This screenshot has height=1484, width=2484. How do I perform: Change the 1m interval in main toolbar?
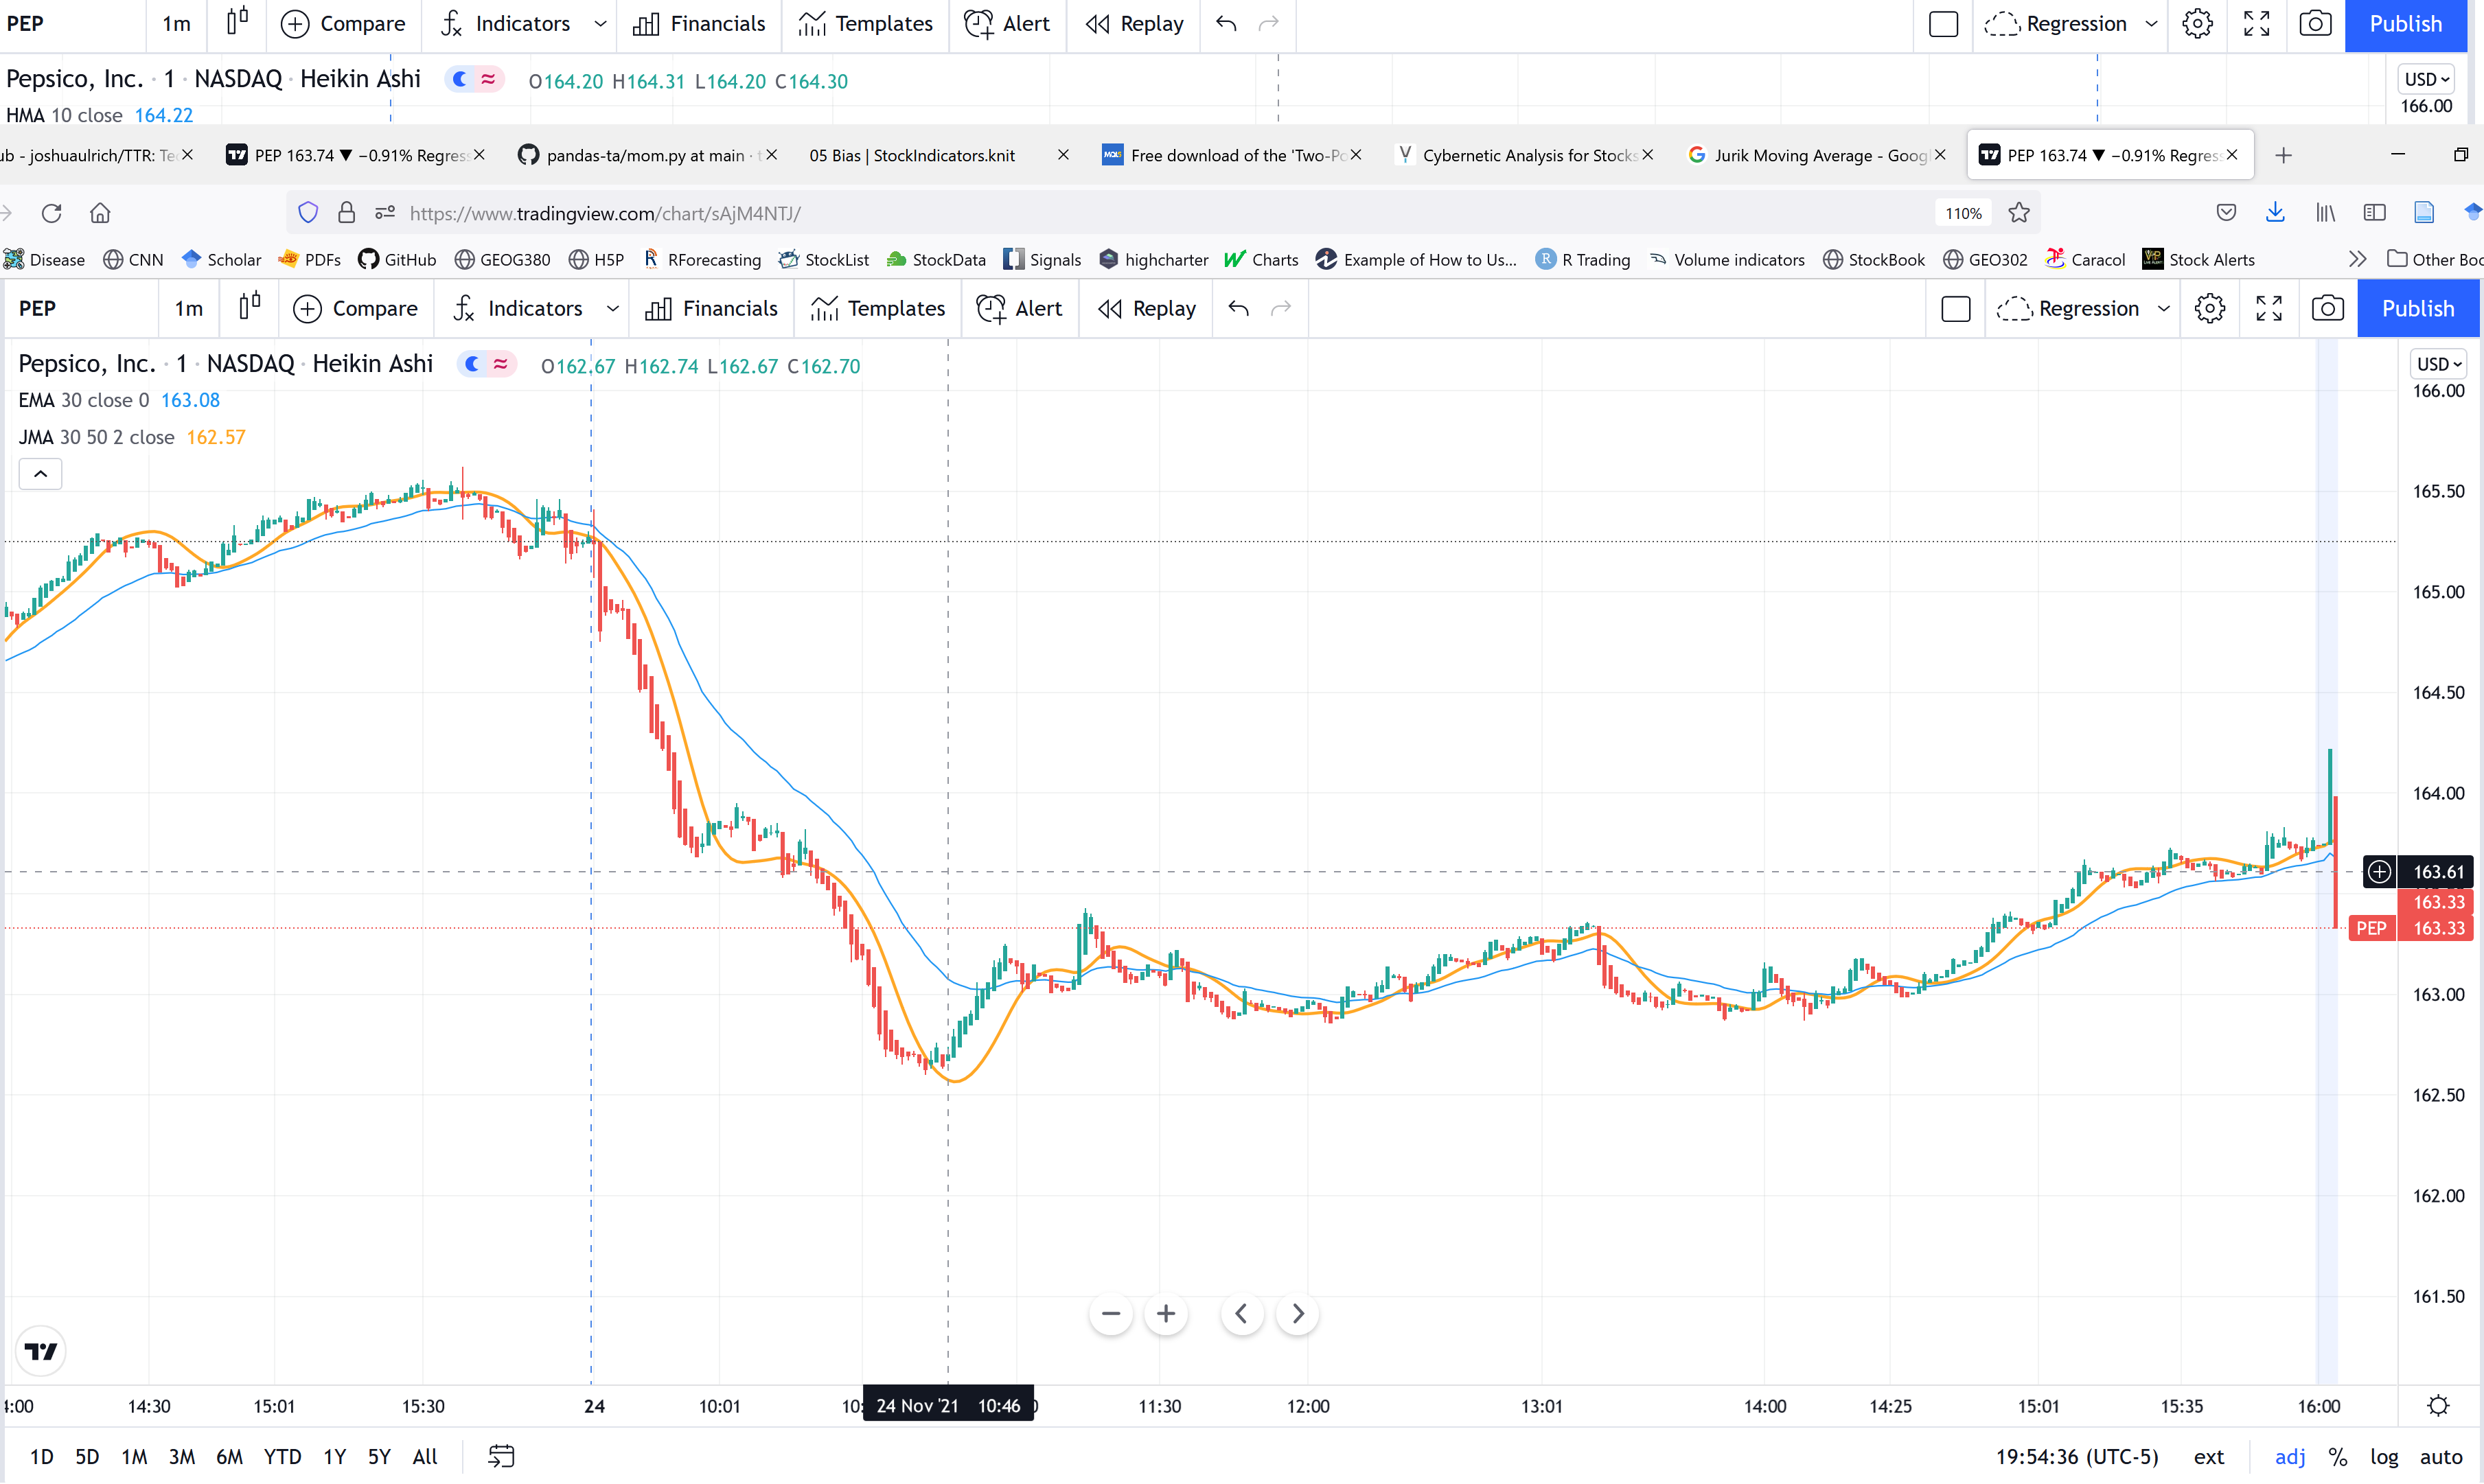188,308
